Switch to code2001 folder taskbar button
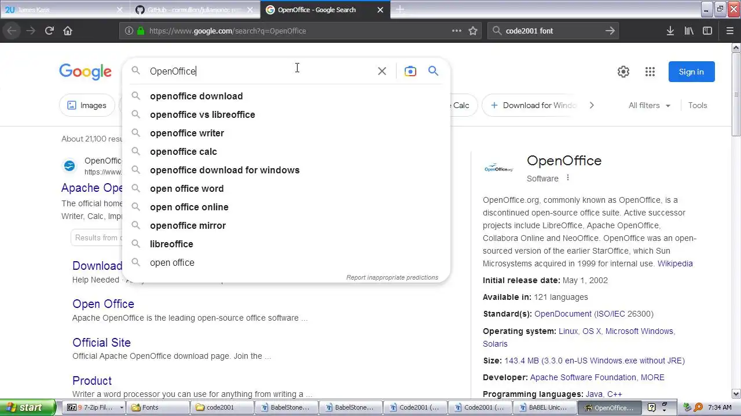 (222, 407)
